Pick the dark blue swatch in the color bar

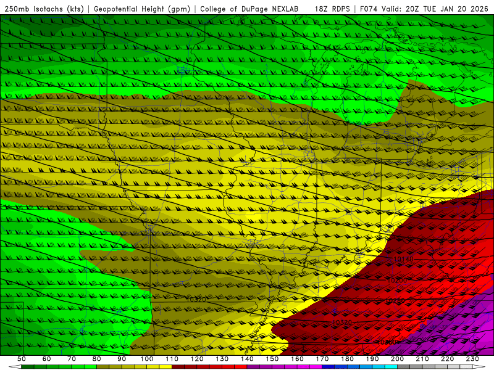(329, 367)
